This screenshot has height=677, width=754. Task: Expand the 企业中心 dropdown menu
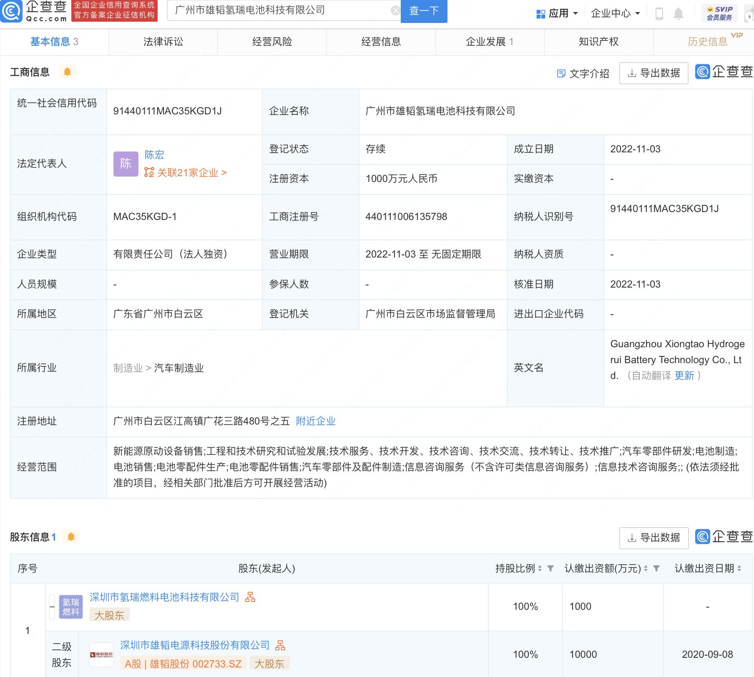[x=615, y=14]
